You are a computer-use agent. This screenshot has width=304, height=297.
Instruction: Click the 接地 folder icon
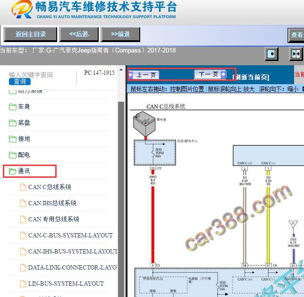tap(13, 139)
